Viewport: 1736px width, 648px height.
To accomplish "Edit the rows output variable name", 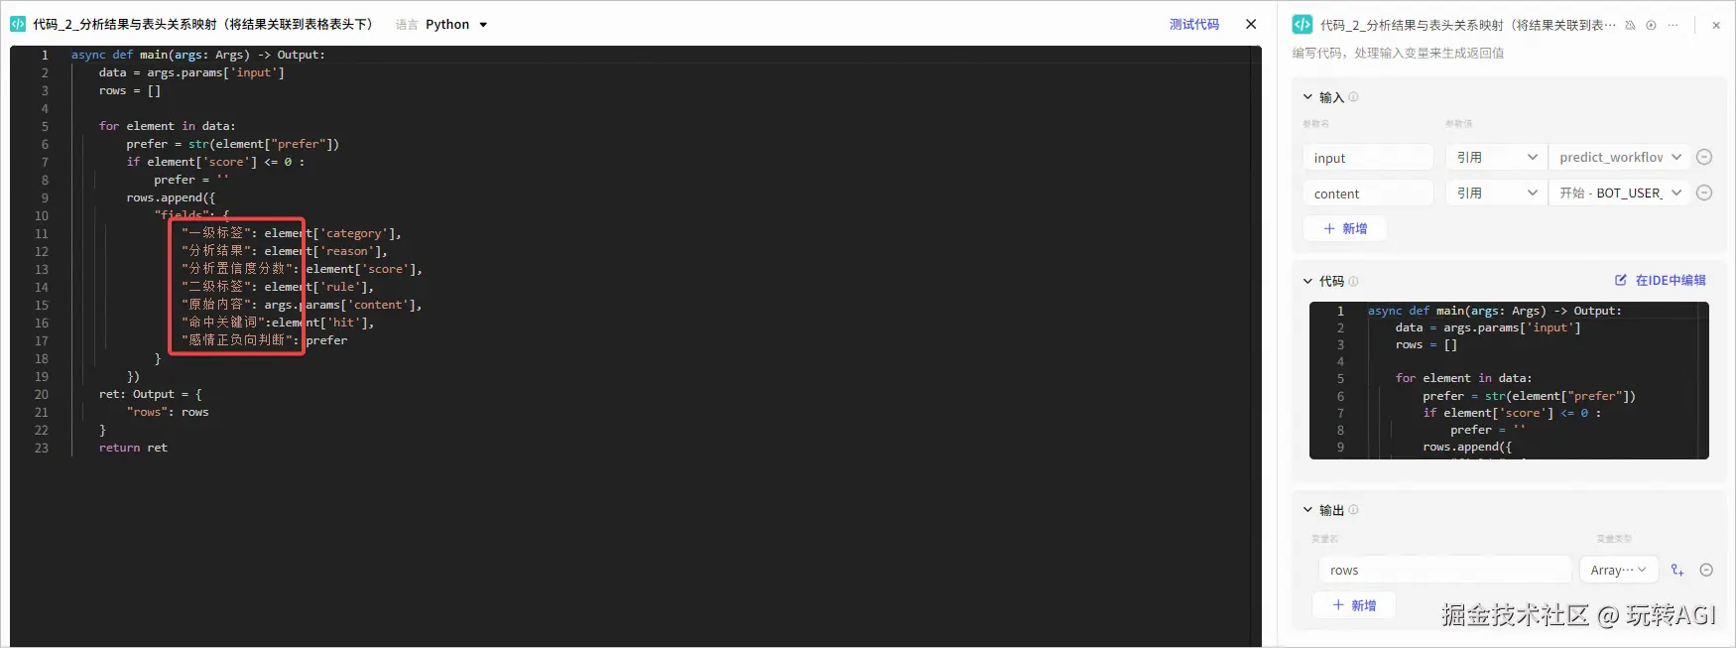I will (1445, 570).
